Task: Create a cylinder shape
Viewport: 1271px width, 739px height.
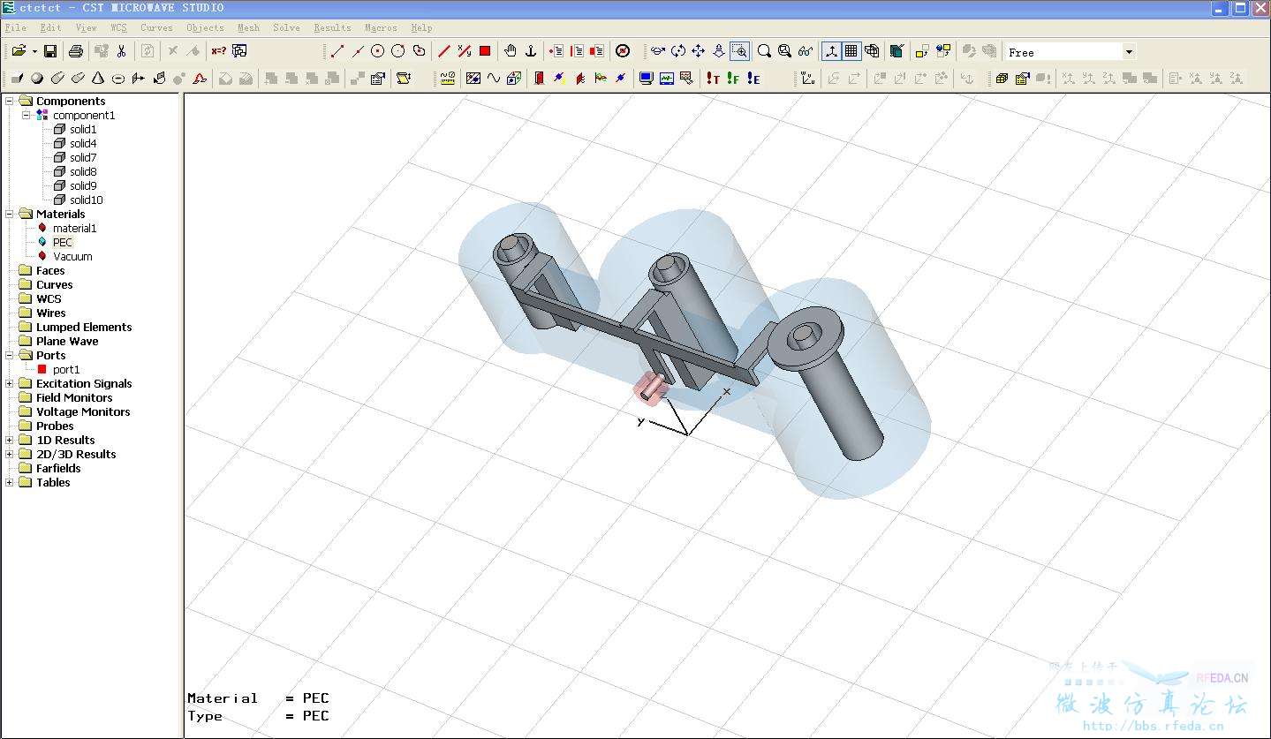Action: (57, 79)
